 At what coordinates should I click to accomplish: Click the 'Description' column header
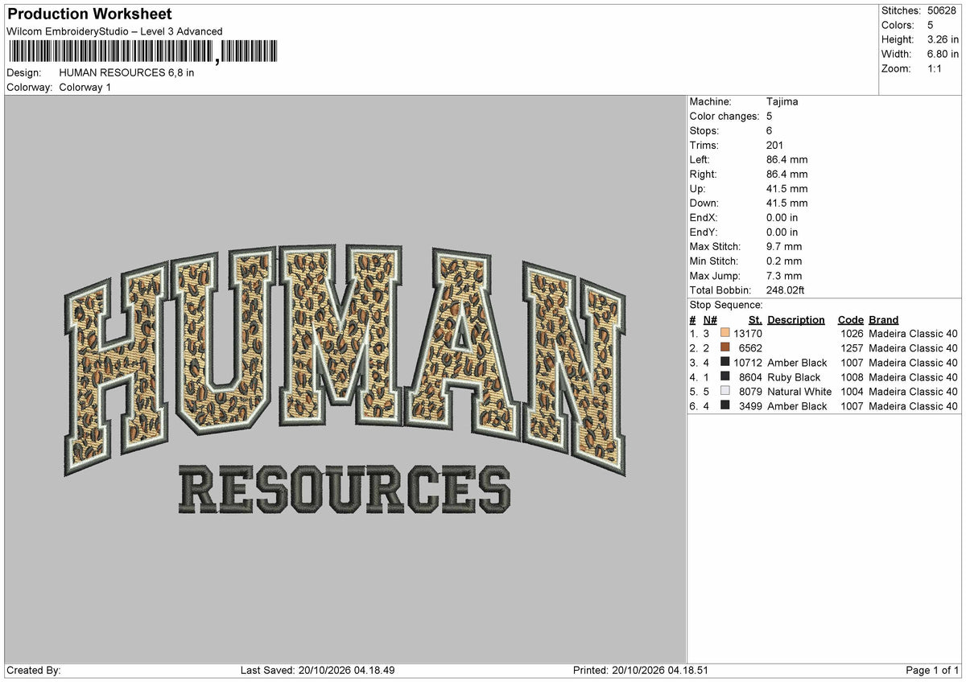pyautogui.click(x=796, y=319)
